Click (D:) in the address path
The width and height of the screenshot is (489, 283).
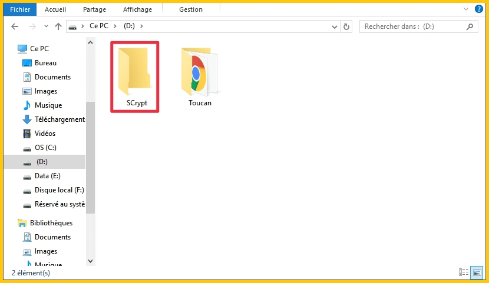pyautogui.click(x=129, y=26)
